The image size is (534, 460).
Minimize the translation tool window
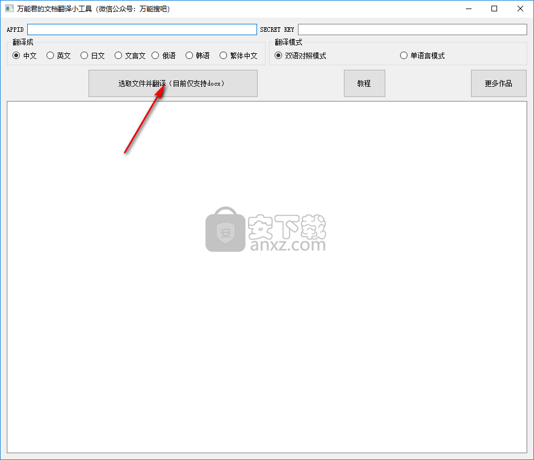469,9
